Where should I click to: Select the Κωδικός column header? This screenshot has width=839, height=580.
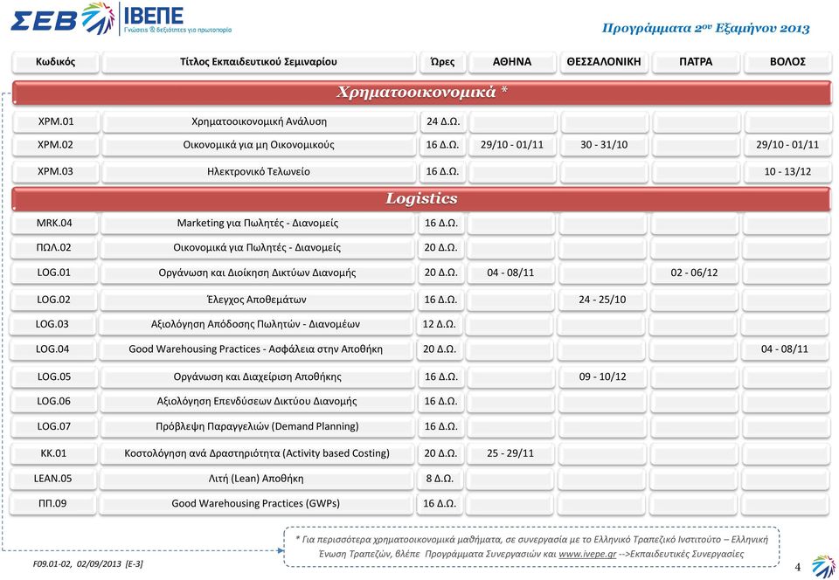pyautogui.click(x=56, y=62)
